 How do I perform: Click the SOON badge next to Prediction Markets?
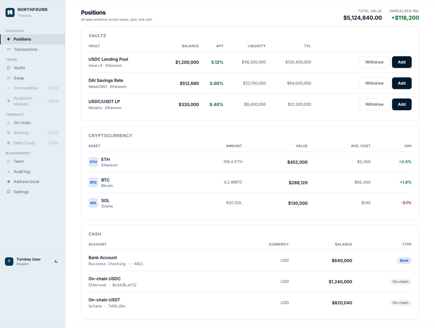click(x=53, y=101)
